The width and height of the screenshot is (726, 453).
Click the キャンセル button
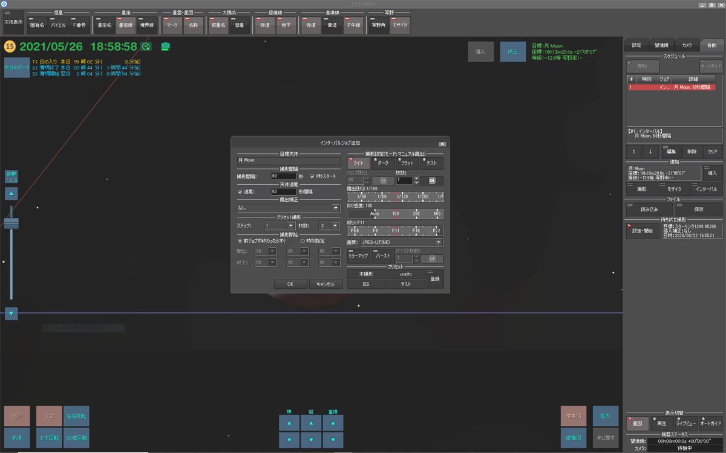pos(325,284)
